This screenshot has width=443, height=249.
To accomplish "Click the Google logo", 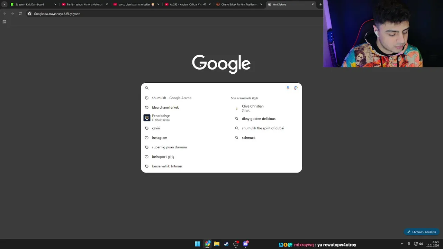I will click(x=221, y=64).
